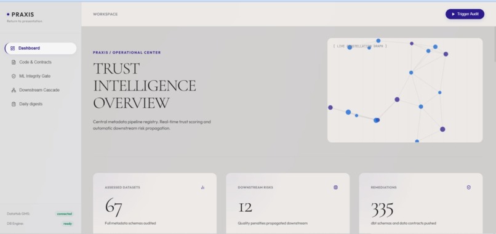Click Return to presentation link
Screen dimensions: 496x234
25,21
